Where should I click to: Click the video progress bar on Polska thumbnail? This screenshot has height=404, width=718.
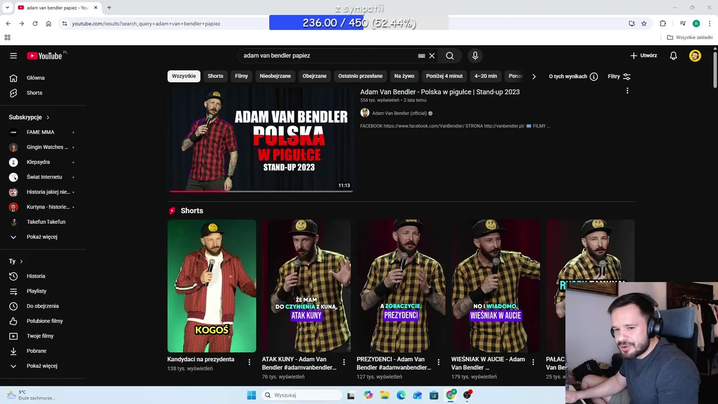261,191
